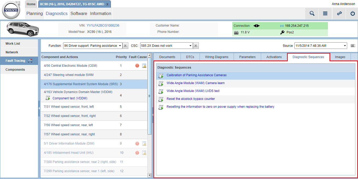358x179 pixels.
Task: Click warning document icon for DIM row
Action: 144,144
